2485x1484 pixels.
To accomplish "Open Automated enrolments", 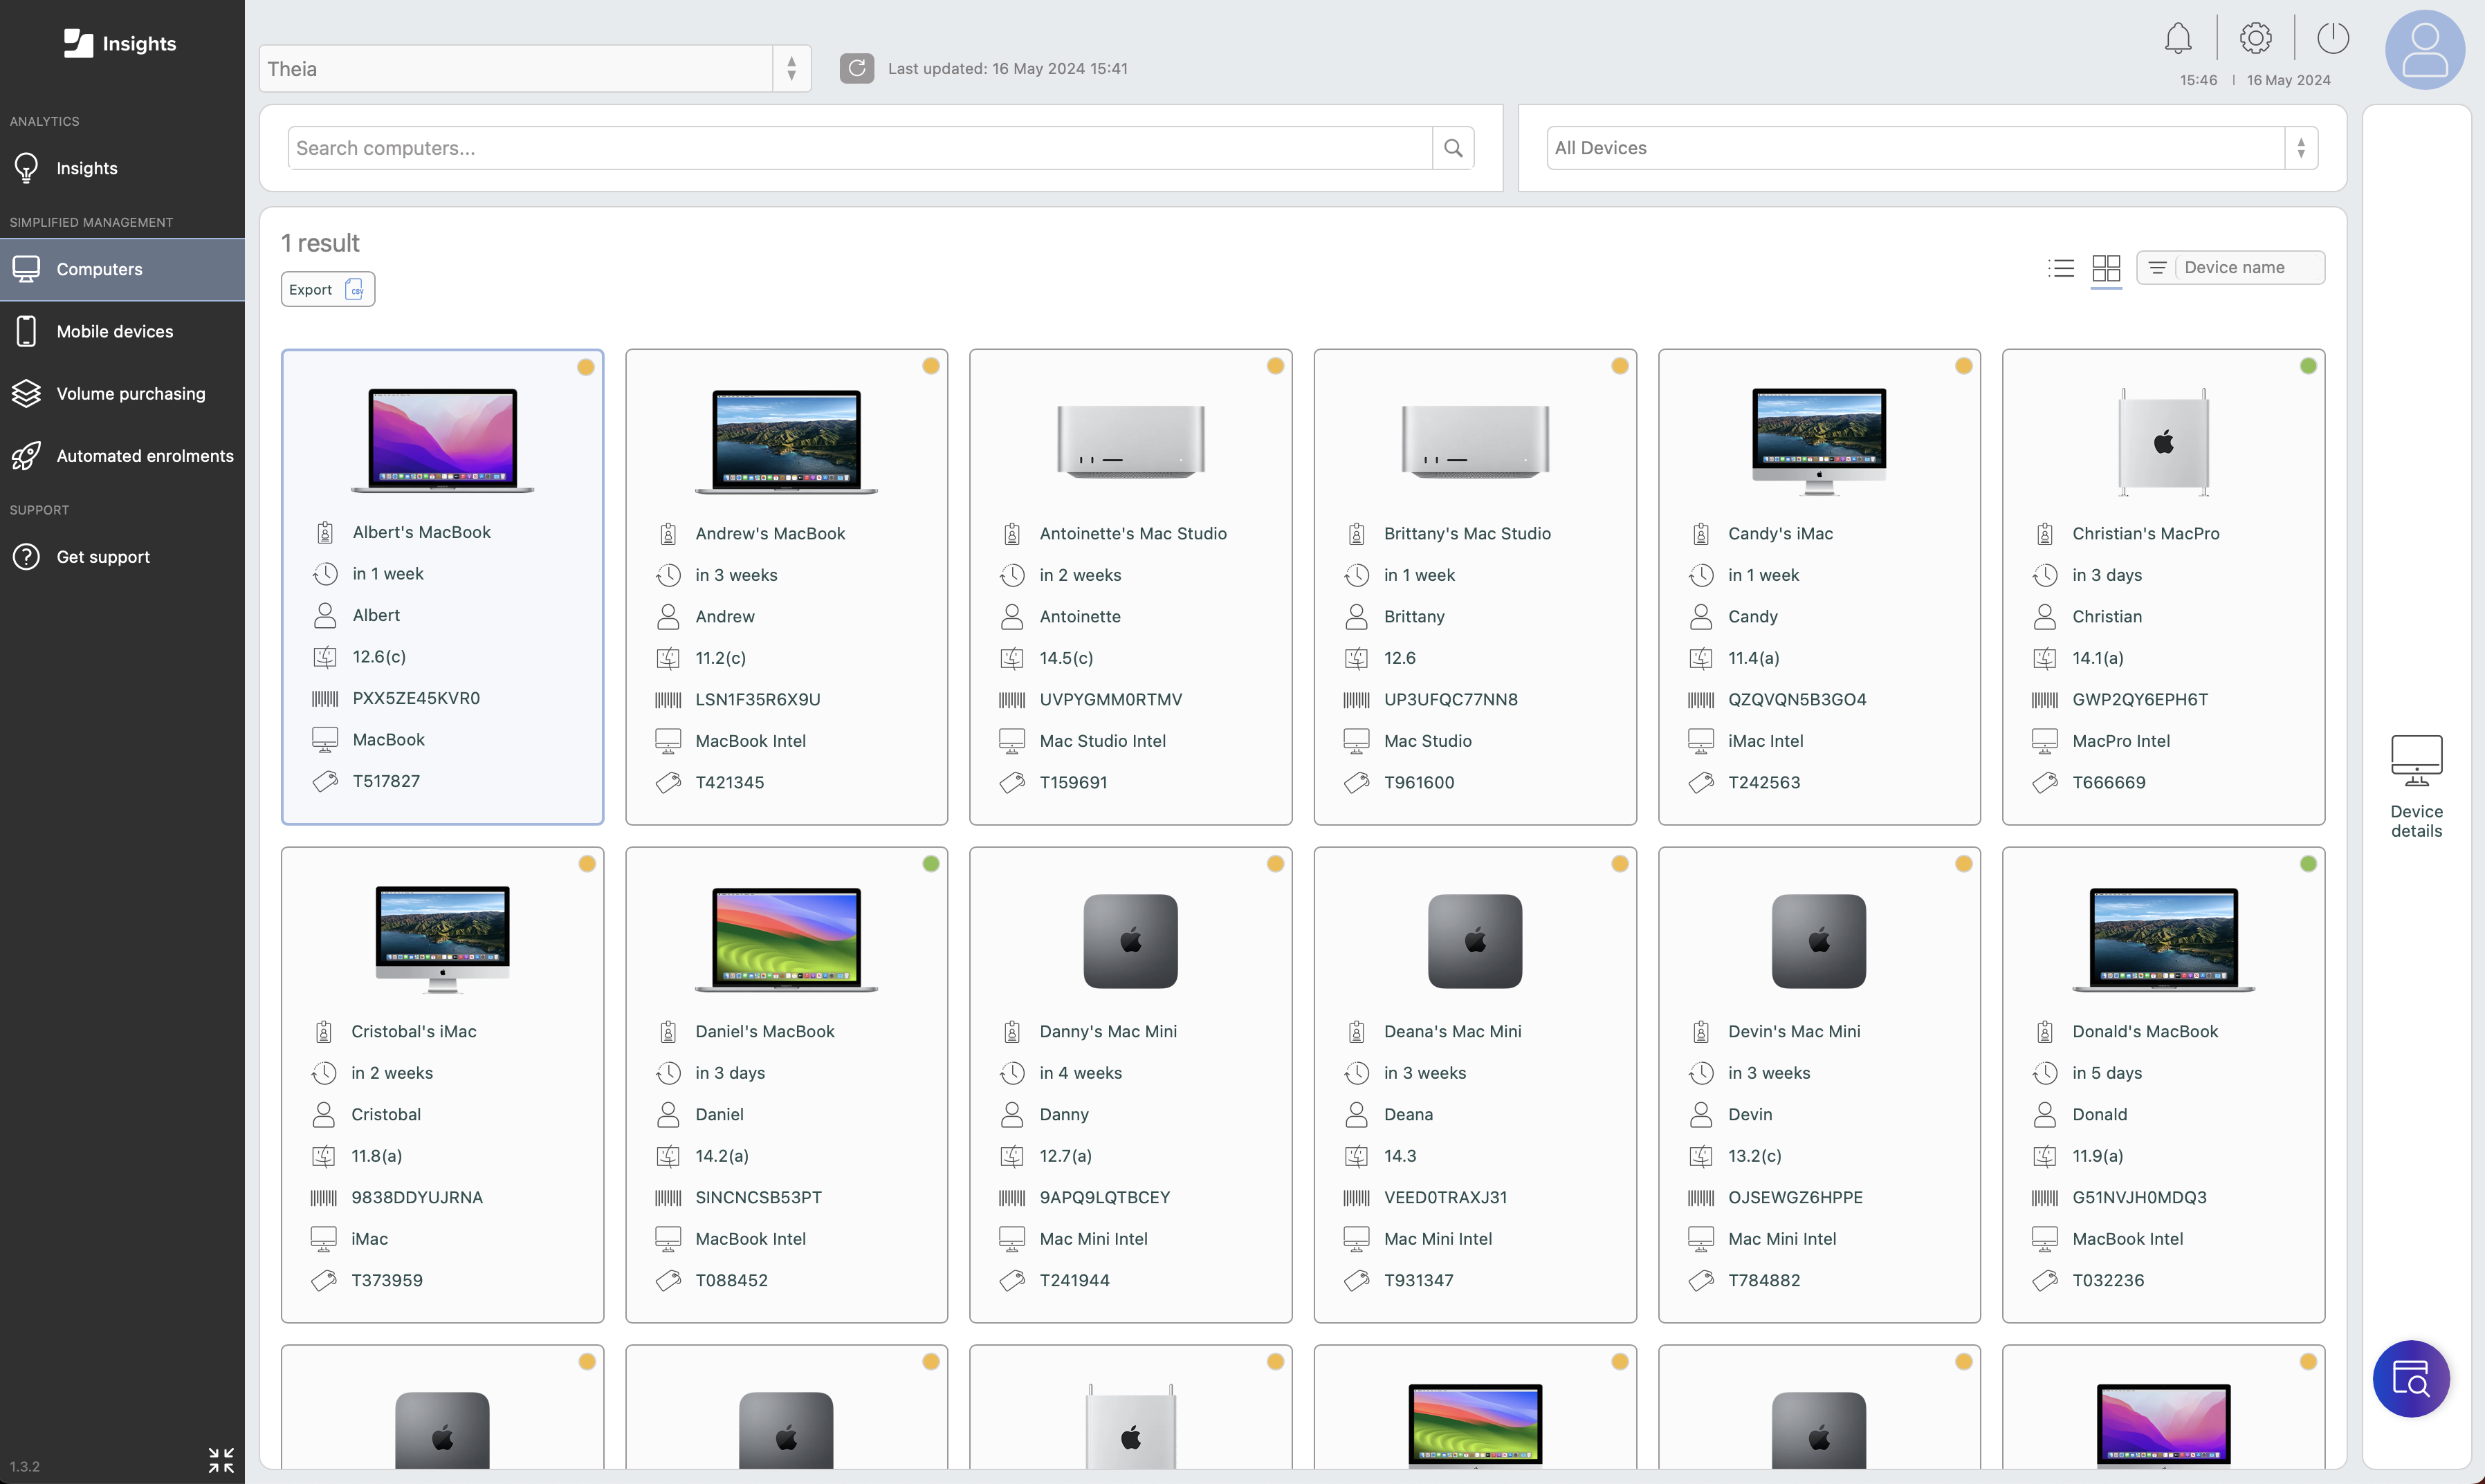I will 122,455.
